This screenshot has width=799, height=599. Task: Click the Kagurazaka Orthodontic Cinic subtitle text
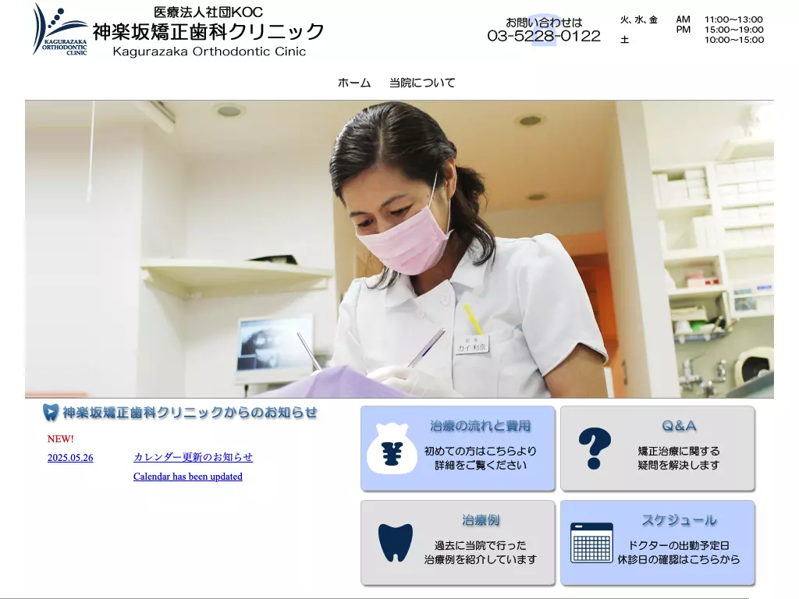pos(209,51)
